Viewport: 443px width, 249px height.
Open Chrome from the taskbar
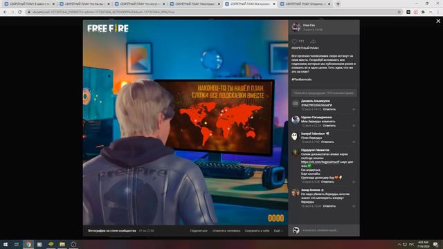(x=28, y=244)
